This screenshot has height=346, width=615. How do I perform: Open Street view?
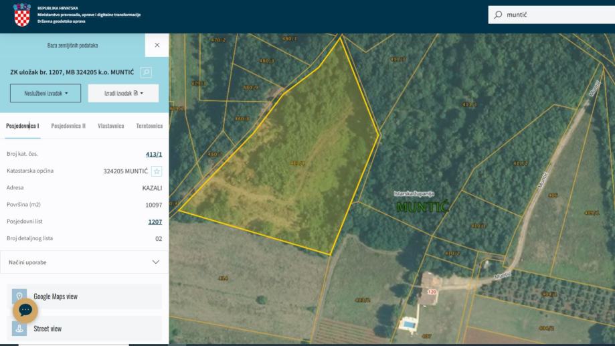click(84, 329)
